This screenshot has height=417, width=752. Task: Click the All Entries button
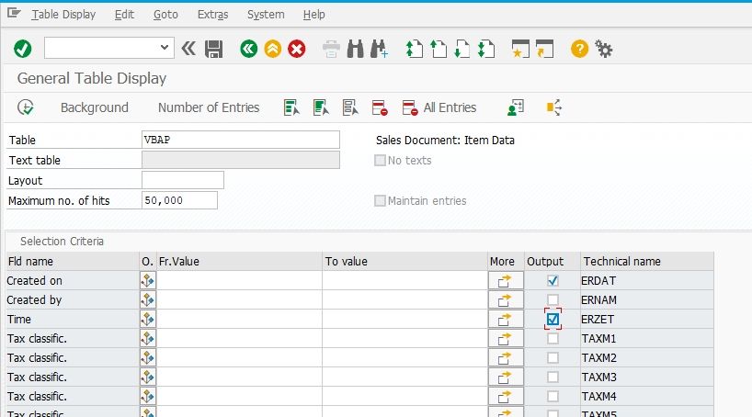tap(439, 107)
